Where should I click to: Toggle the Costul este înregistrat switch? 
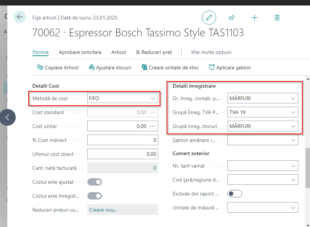click(x=95, y=196)
